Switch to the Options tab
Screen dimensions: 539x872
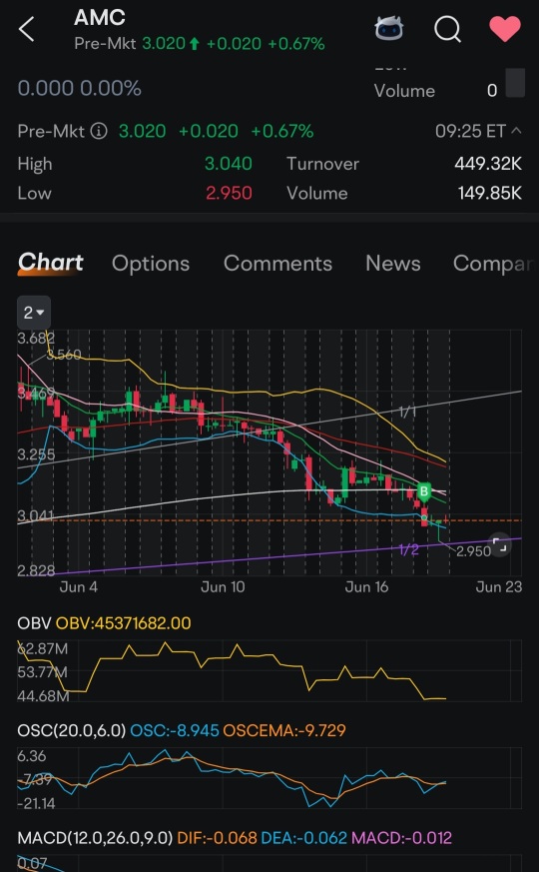point(151,264)
